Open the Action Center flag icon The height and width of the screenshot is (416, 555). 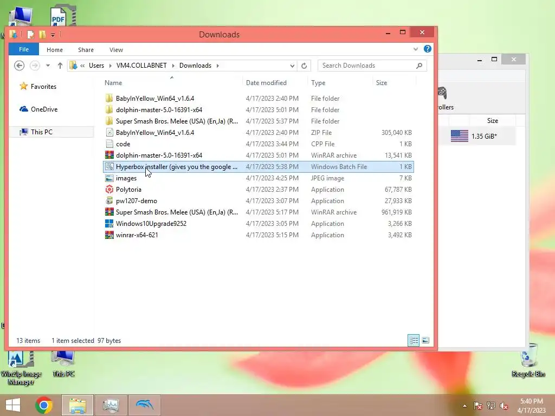pyautogui.click(x=477, y=406)
